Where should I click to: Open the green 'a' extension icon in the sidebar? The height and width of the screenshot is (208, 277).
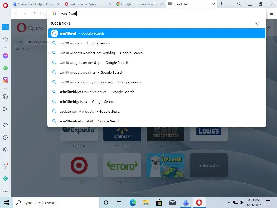coord(5,178)
